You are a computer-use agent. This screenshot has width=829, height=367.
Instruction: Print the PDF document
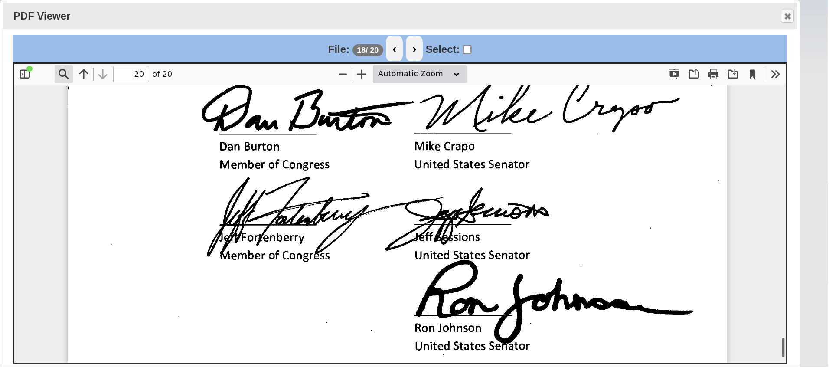click(713, 74)
